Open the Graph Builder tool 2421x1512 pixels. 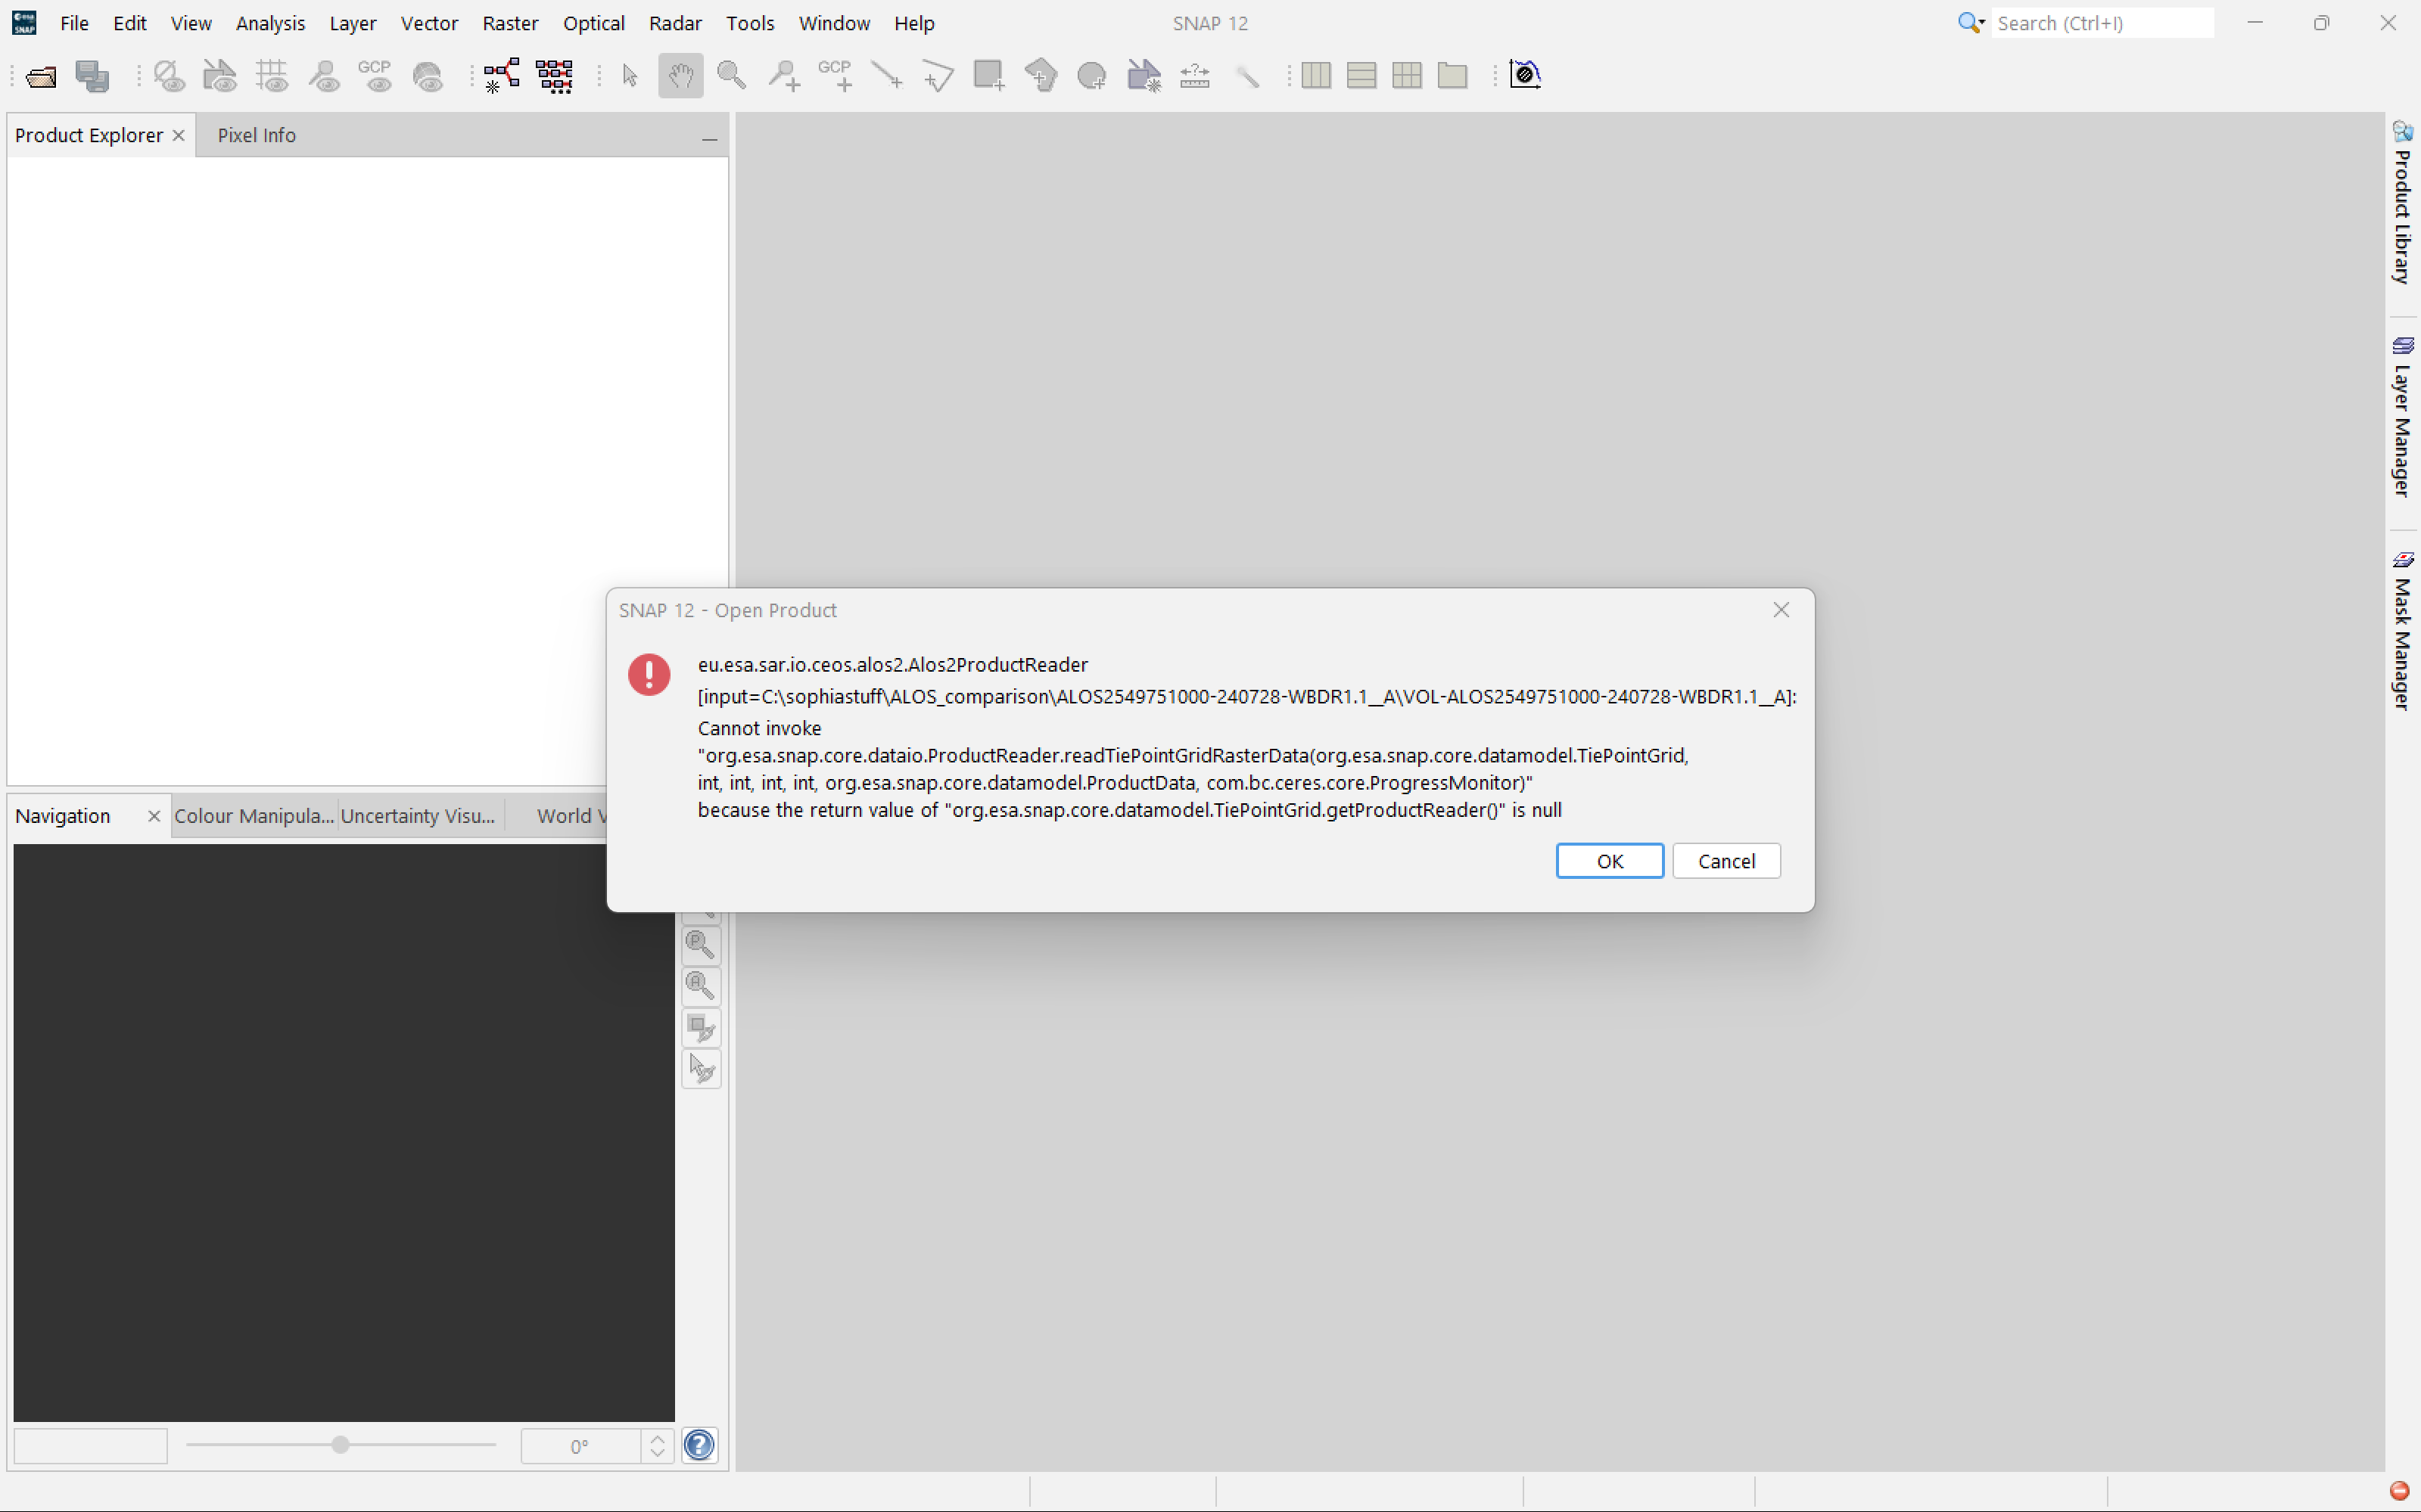coord(501,76)
